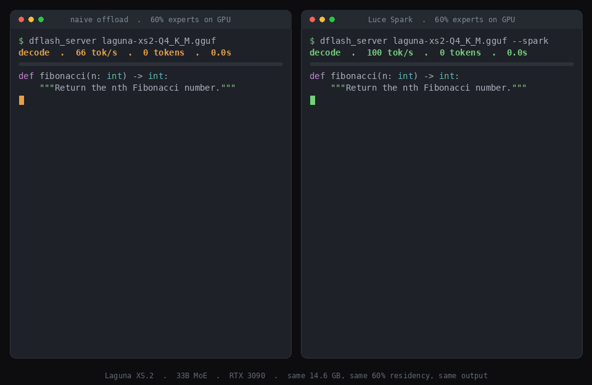Viewport: 592px width, 385px height.
Task: Click the docstring line in naive offload window
Action: [x=138, y=88]
